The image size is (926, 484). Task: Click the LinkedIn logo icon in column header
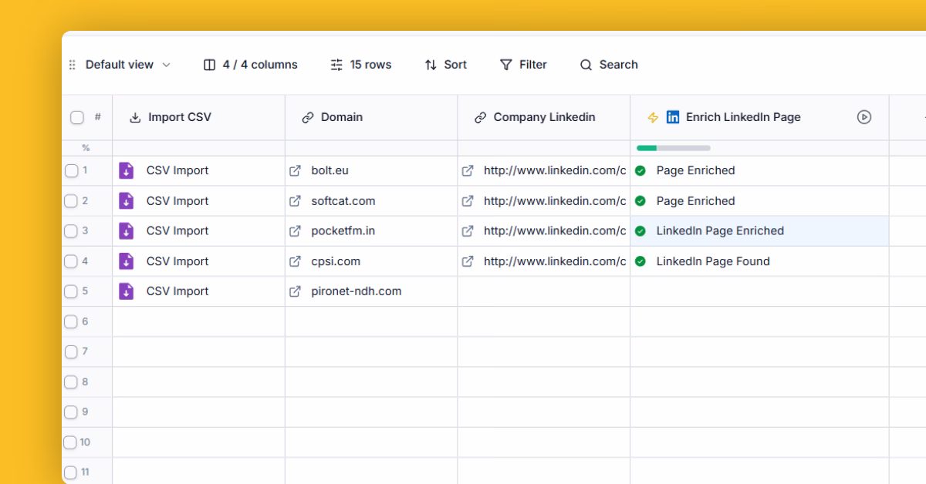(x=673, y=117)
